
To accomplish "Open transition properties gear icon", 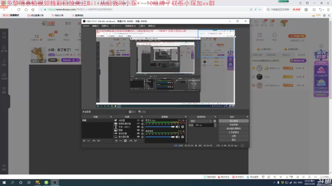I will click(x=215, y=121).
